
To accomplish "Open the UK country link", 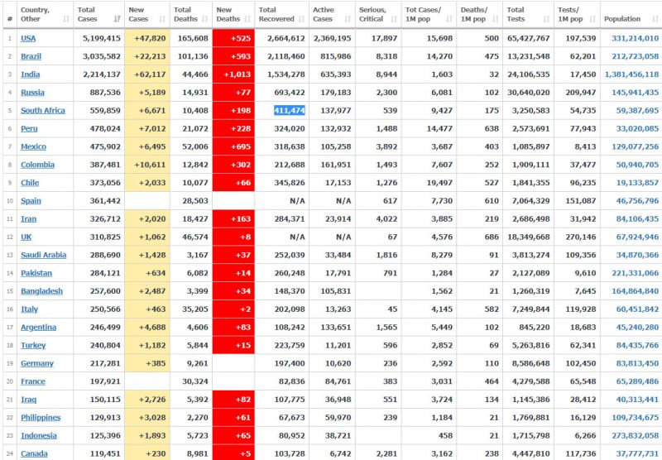I will [x=26, y=237].
